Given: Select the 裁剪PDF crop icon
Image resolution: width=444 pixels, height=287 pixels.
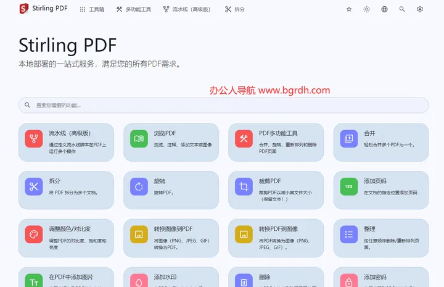Looking at the screenshot, I should point(244,186).
